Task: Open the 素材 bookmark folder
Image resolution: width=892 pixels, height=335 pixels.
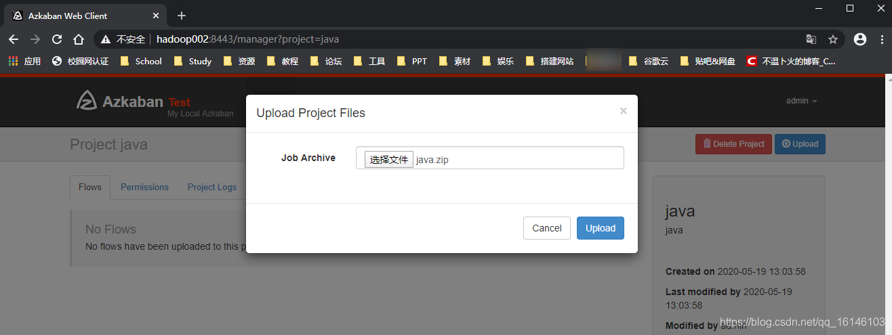Action: (455, 61)
